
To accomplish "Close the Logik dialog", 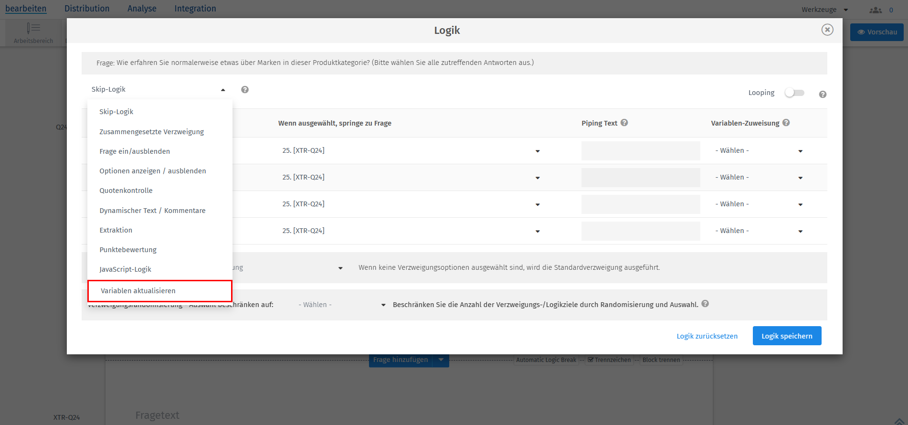I will point(827,30).
